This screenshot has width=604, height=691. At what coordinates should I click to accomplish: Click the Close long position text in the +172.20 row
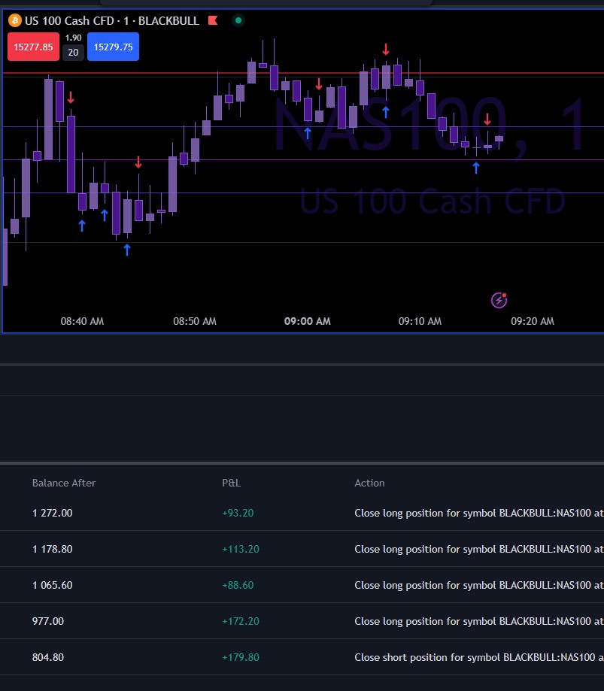tap(479, 621)
